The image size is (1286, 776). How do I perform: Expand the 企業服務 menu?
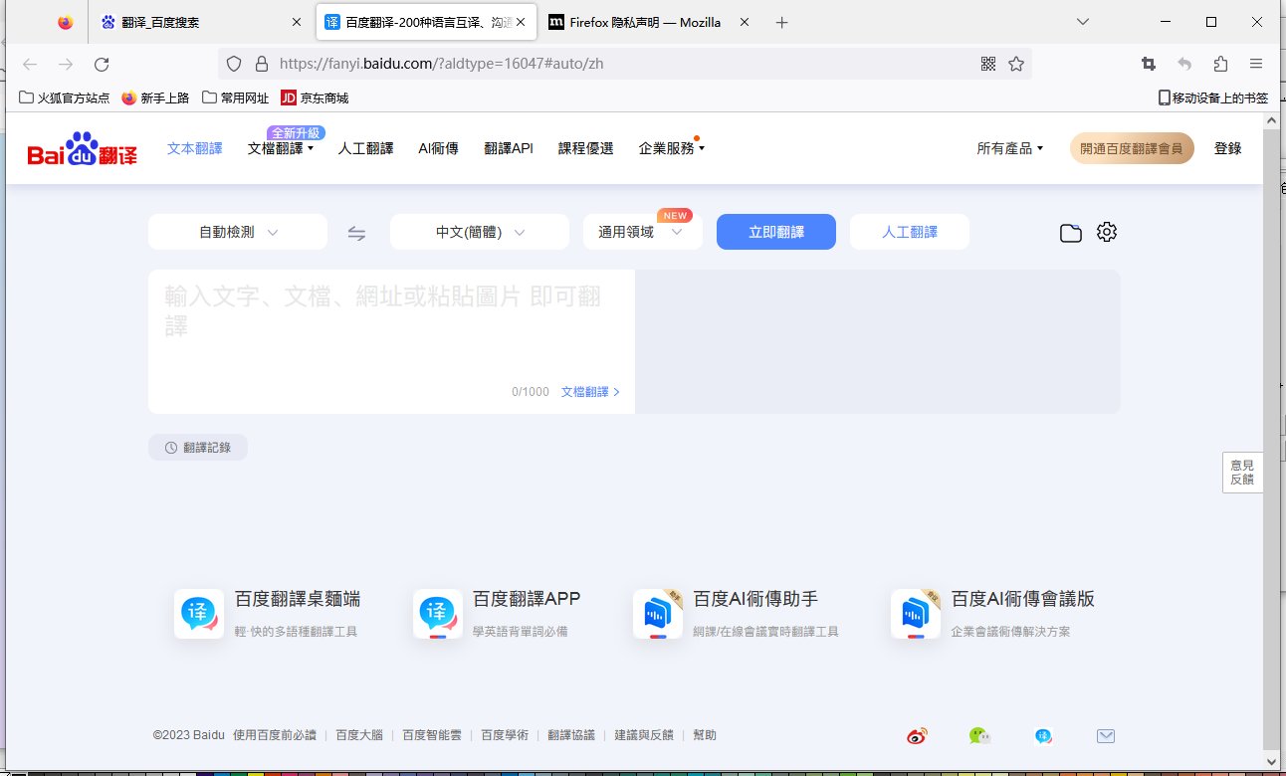[x=672, y=148]
